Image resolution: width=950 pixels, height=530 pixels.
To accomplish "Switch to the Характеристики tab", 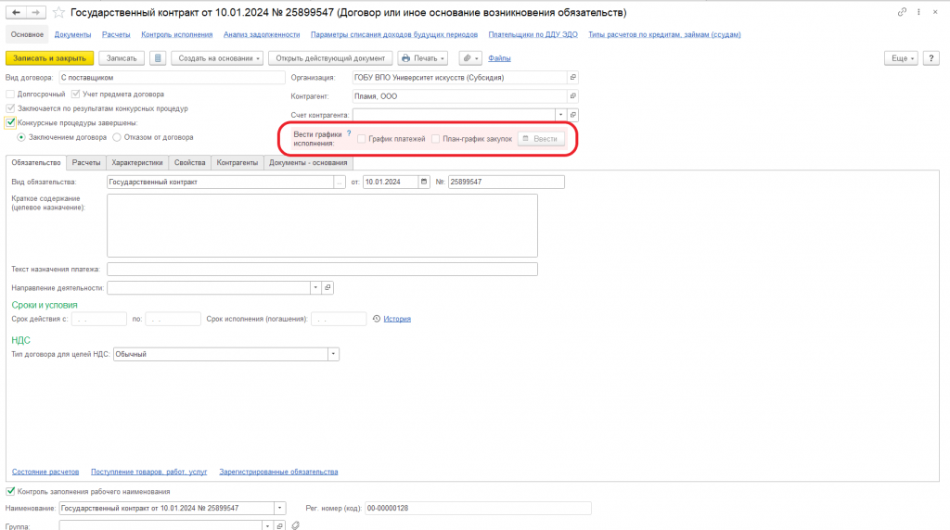I will 137,163.
